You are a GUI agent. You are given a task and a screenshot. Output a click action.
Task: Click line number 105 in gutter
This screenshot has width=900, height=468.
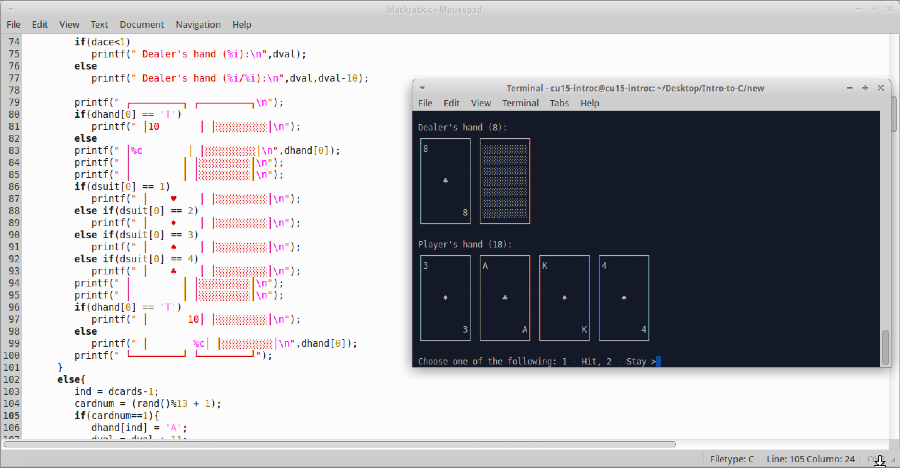coord(12,416)
